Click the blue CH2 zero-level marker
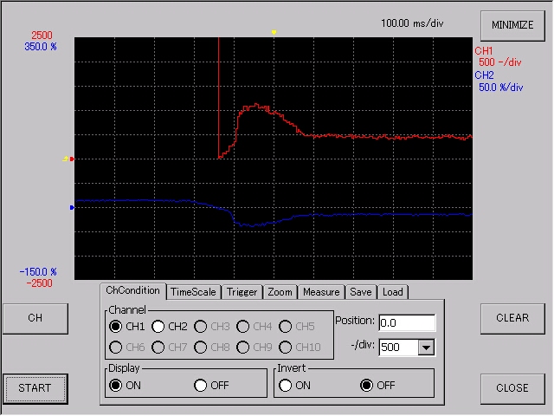 pos(72,208)
